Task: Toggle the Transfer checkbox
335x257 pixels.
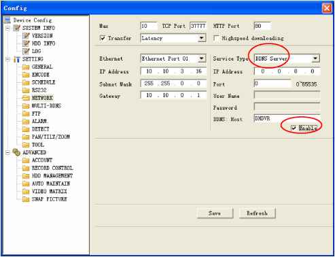Action: click(103, 38)
